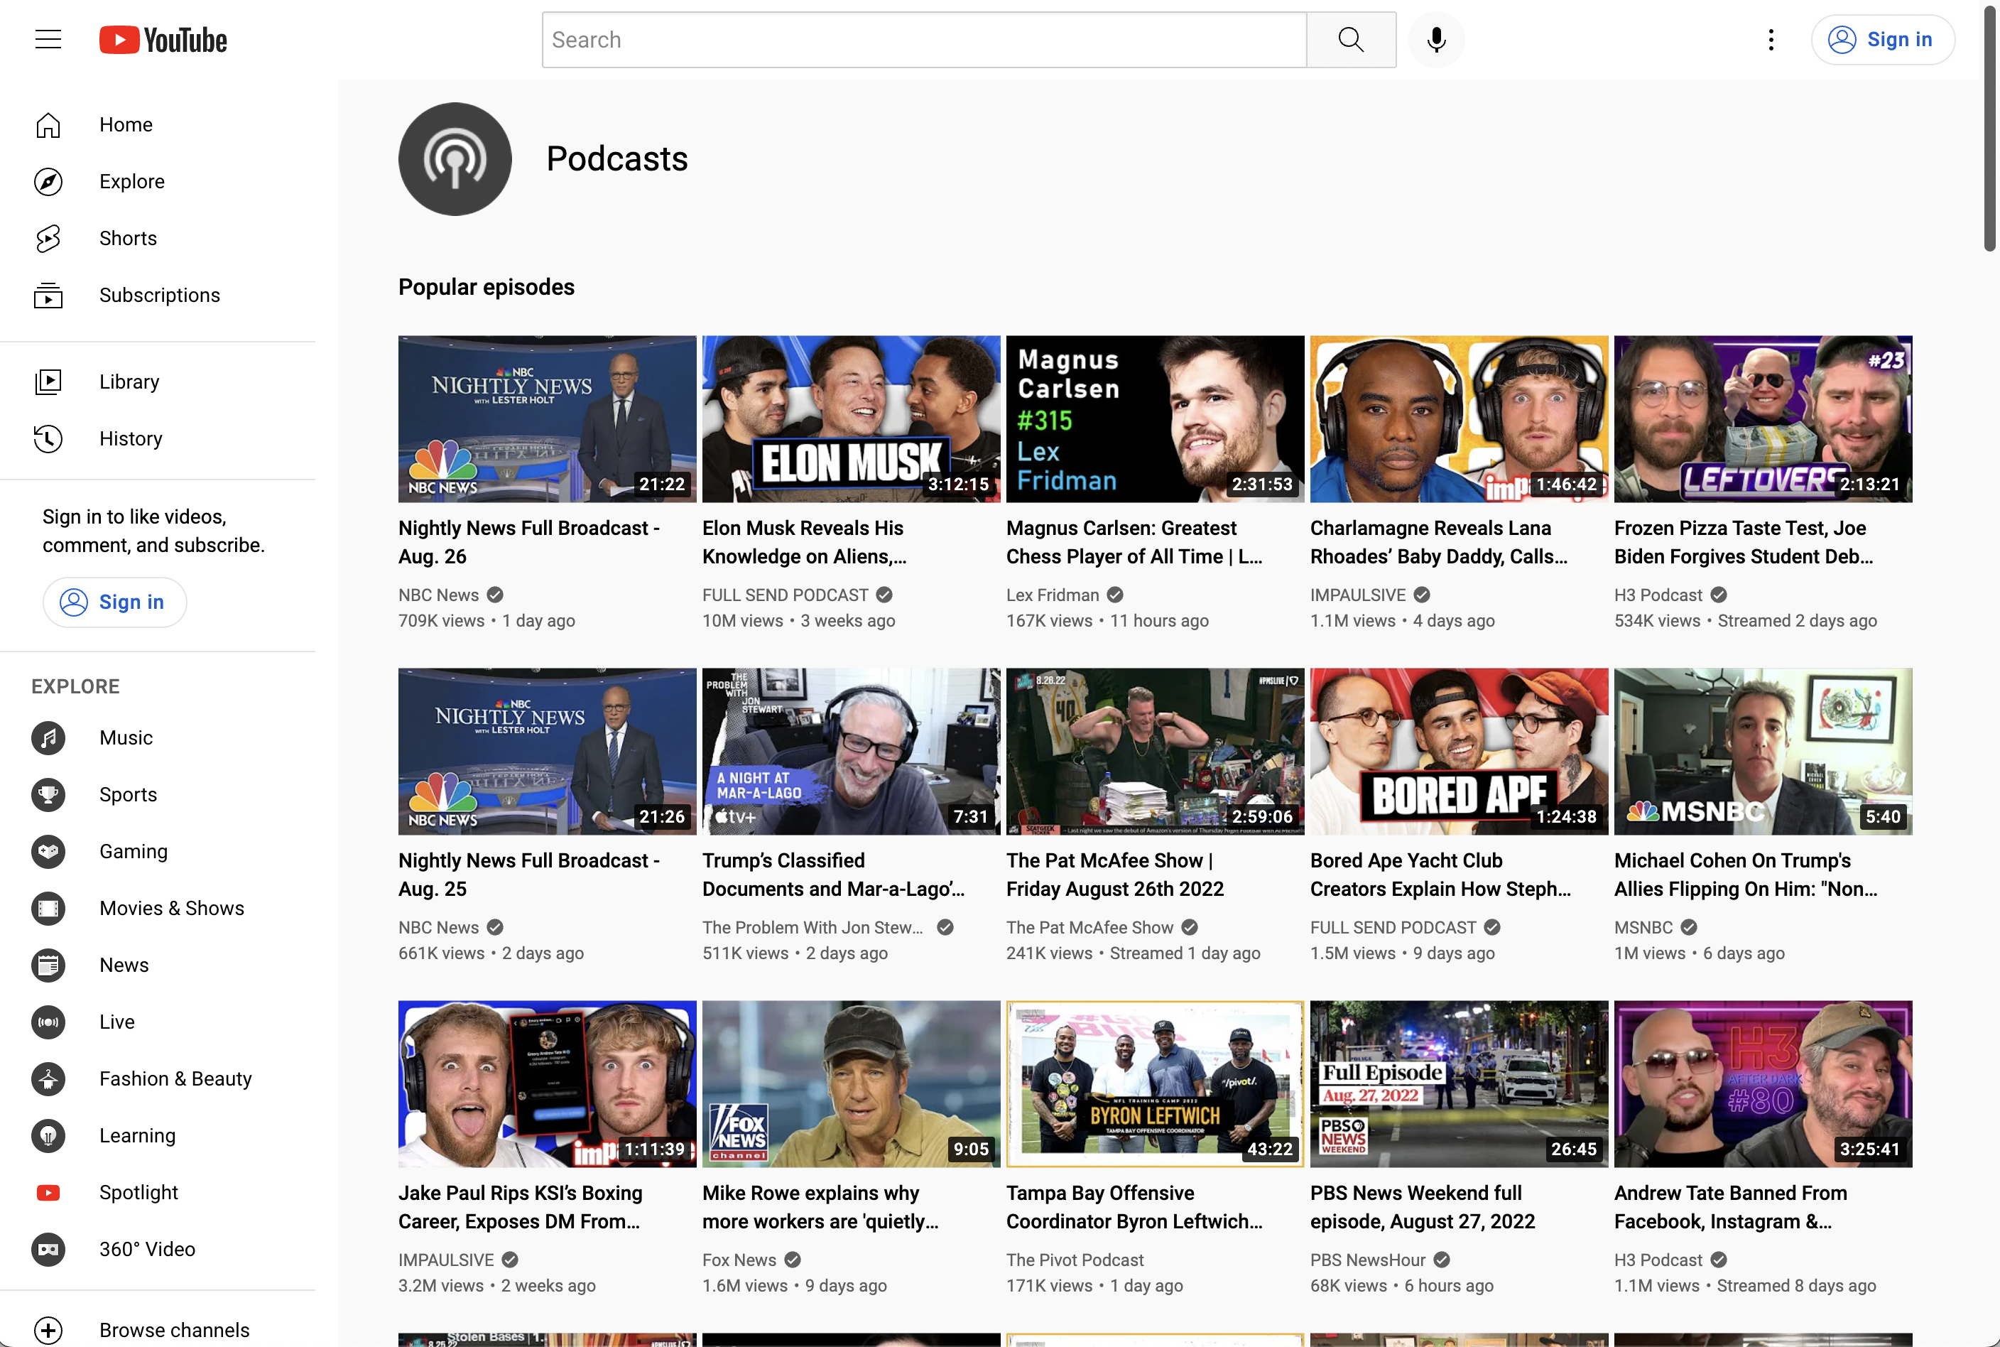
Task: Focus the Search input field
Action: point(924,40)
